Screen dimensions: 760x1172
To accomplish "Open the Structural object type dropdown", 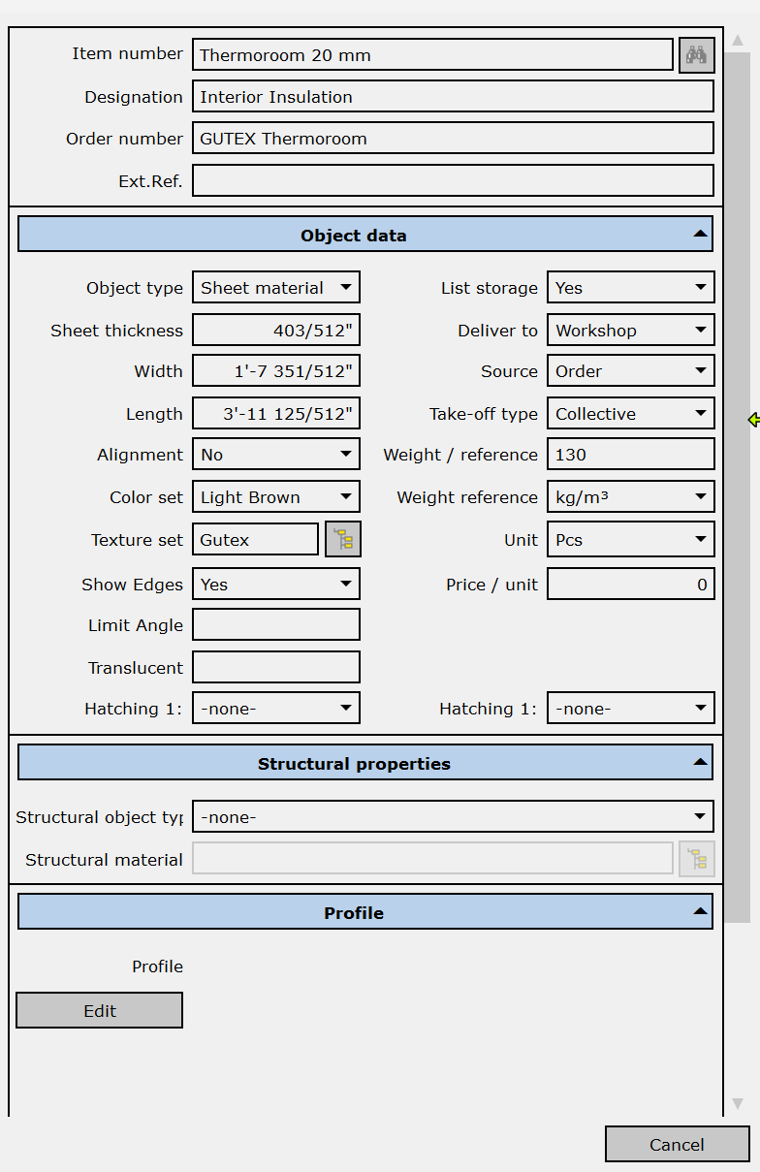I will (453, 817).
